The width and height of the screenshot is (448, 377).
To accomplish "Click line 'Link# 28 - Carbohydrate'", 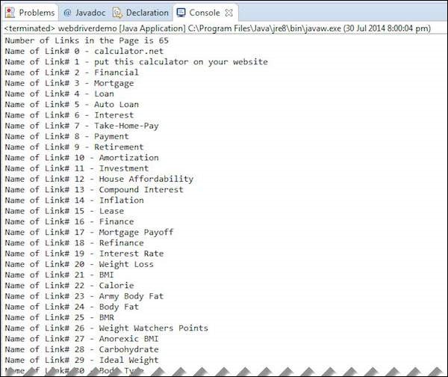I will (81, 349).
